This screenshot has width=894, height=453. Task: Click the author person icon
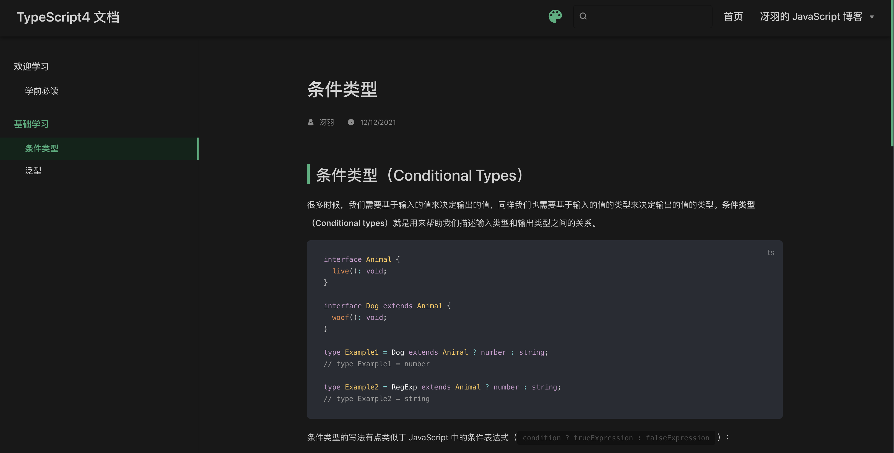coord(310,122)
